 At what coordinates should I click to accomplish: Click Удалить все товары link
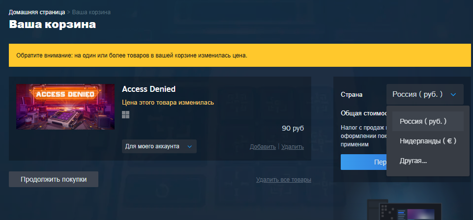284,180
